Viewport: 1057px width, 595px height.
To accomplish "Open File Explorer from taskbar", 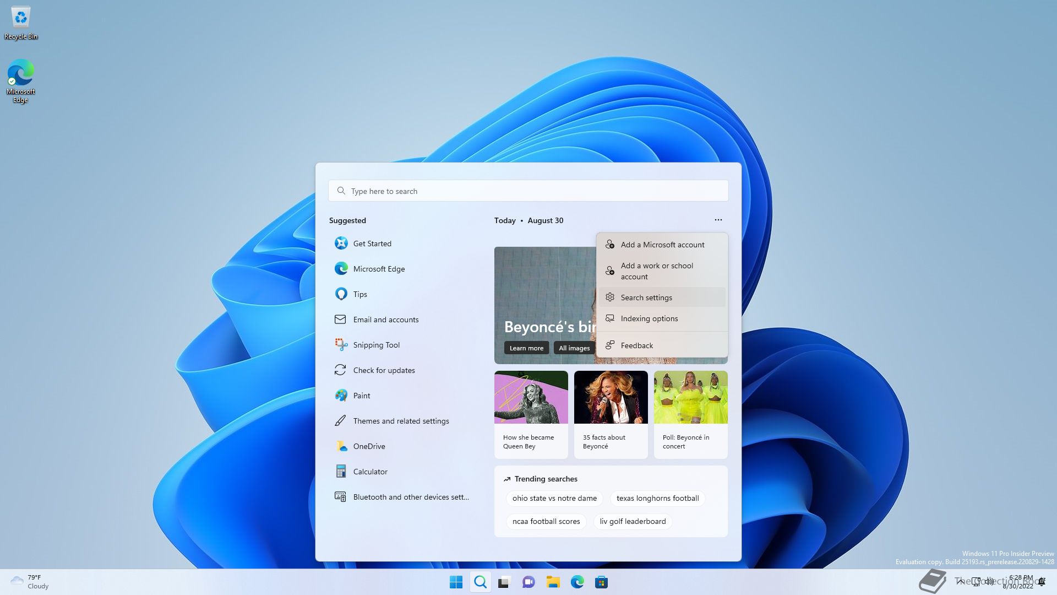I will pyautogui.click(x=553, y=582).
